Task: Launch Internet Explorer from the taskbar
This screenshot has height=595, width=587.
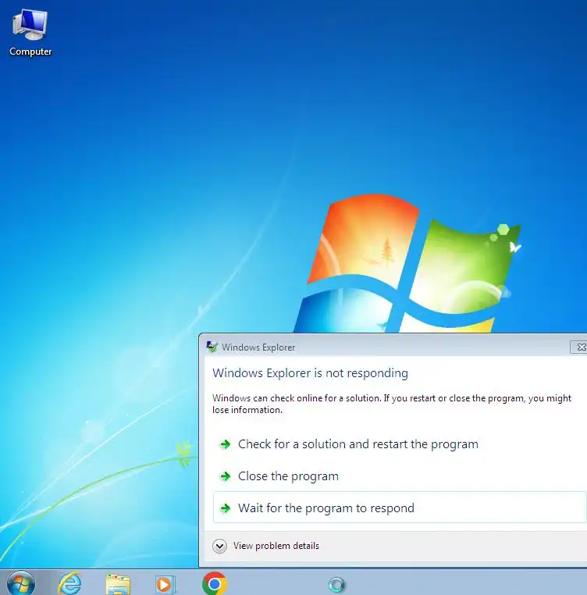Action: tap(69, 583)
